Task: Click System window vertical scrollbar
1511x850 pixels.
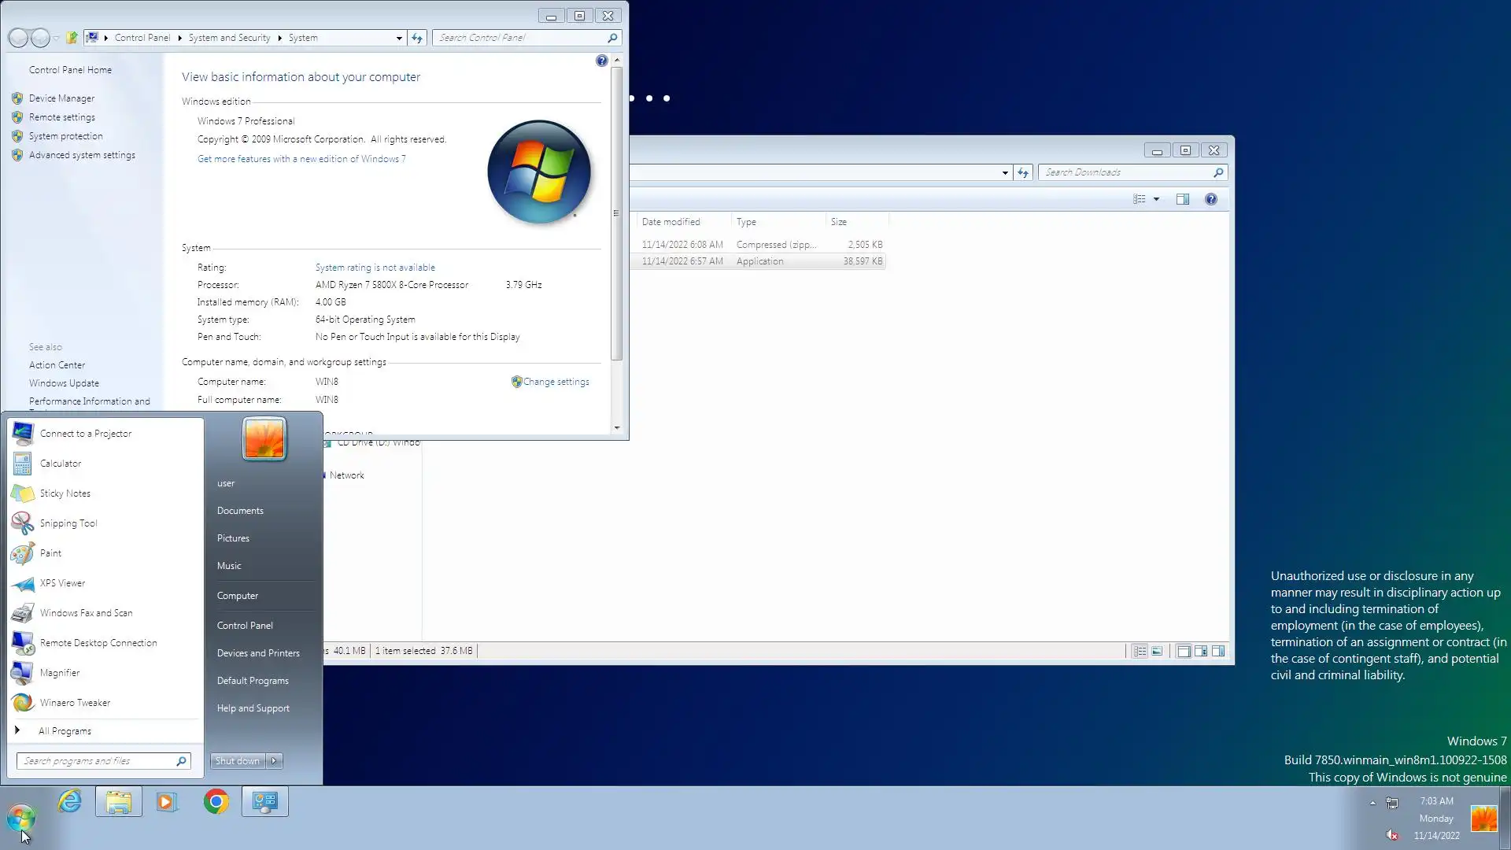Action: [x=617, y=213]
